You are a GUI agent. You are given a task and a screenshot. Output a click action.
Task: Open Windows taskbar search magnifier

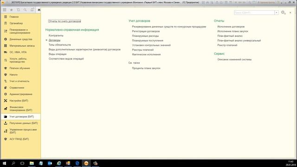point(13,163)
